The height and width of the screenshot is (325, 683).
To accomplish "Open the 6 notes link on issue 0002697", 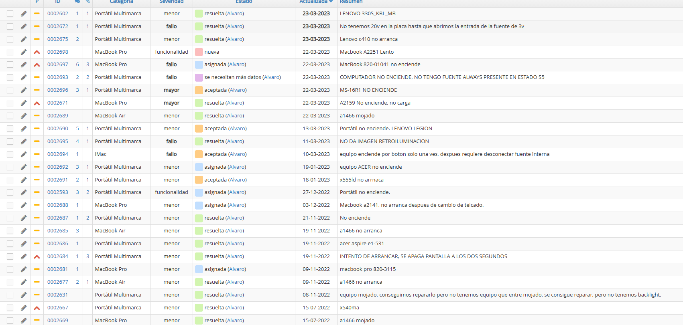I will coord(77,65).
